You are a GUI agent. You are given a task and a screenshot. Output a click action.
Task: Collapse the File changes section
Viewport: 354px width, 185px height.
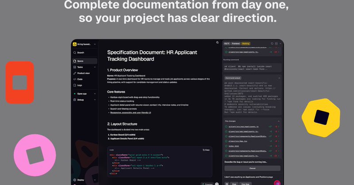279,121
